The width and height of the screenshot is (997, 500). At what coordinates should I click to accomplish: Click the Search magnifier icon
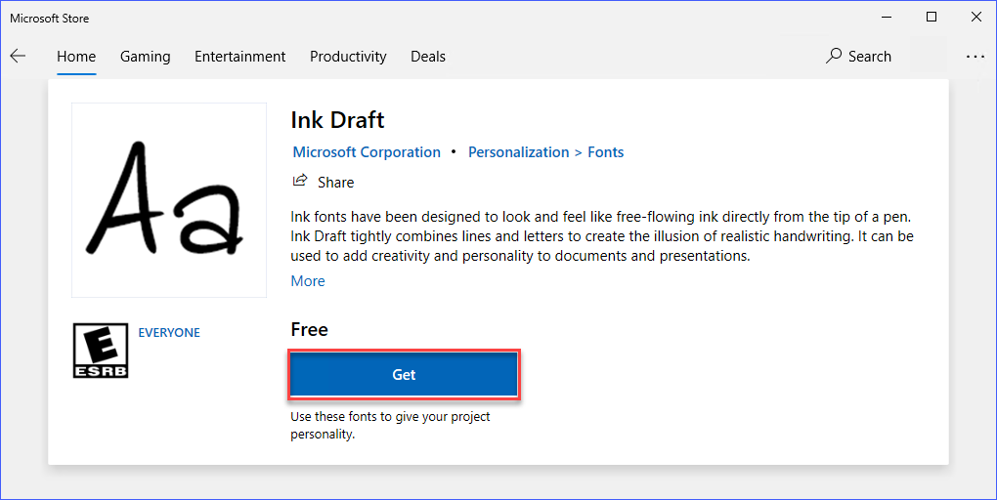[x=834, y=56]
